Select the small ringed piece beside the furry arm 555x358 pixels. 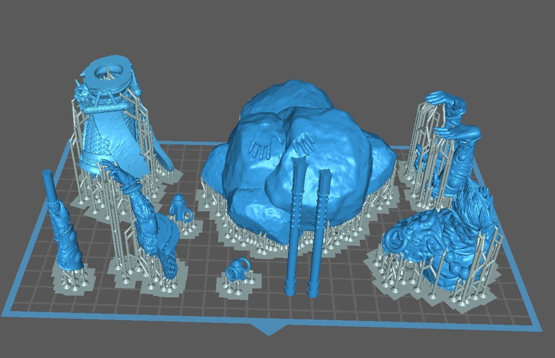[181, 210]
